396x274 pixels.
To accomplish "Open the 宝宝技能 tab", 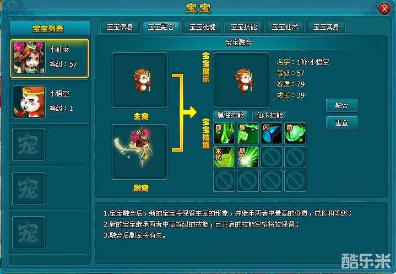I will click(x=243, y=27).
